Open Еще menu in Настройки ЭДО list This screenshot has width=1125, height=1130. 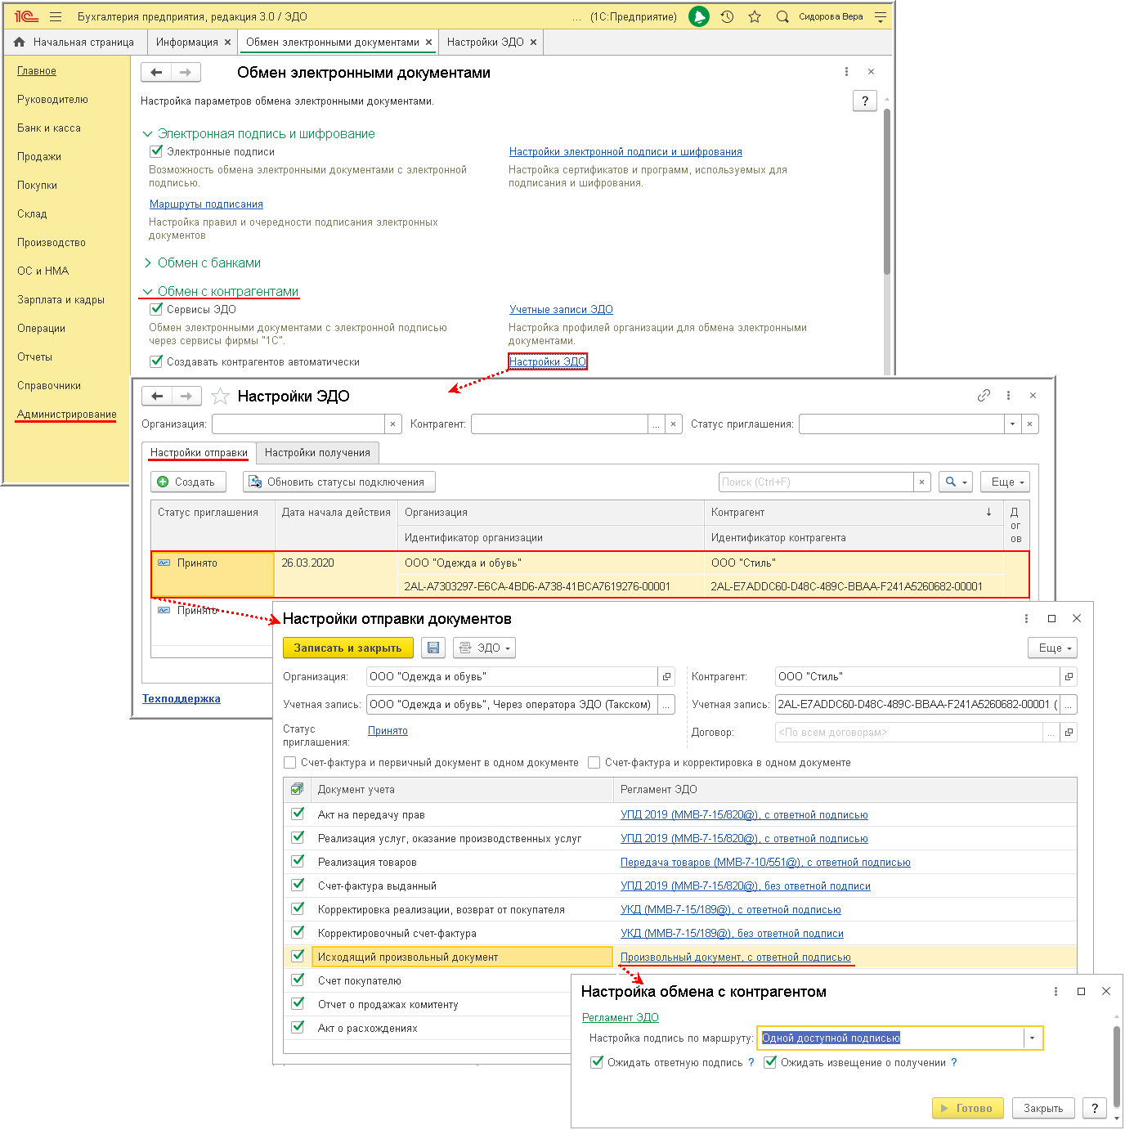coord(1005,482)
